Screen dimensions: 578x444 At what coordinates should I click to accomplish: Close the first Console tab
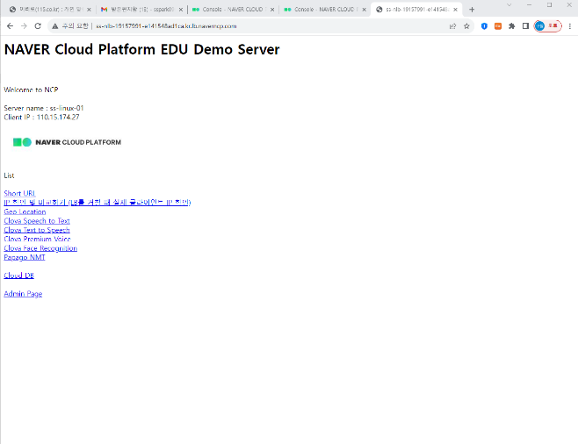pyautogui.click(x=272, y=10)
